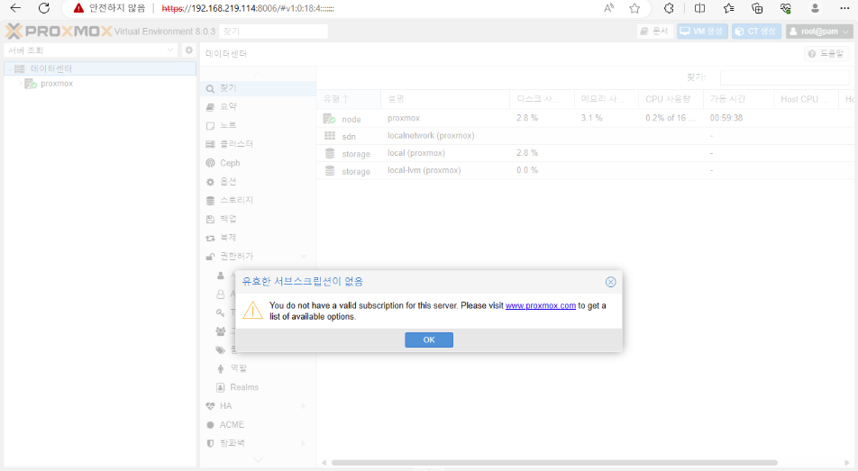This screenshot has height=471, width=858.
Task: Toggle the split screen icon
Action: click(699, 8)
